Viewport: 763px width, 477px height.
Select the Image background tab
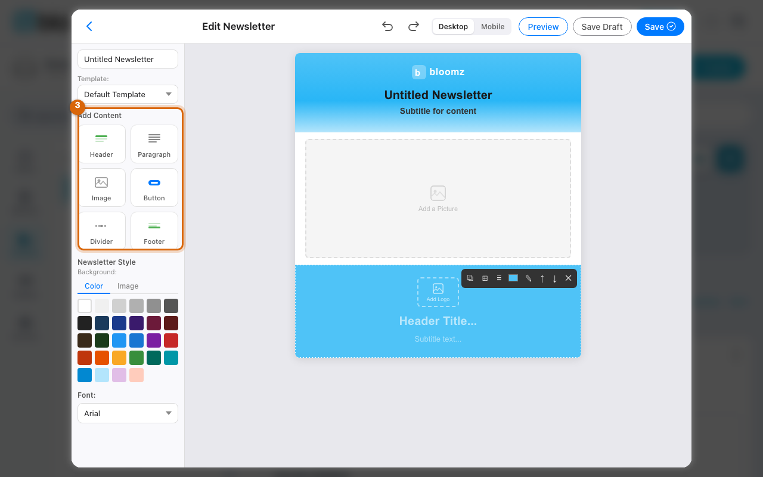point(128,286)
